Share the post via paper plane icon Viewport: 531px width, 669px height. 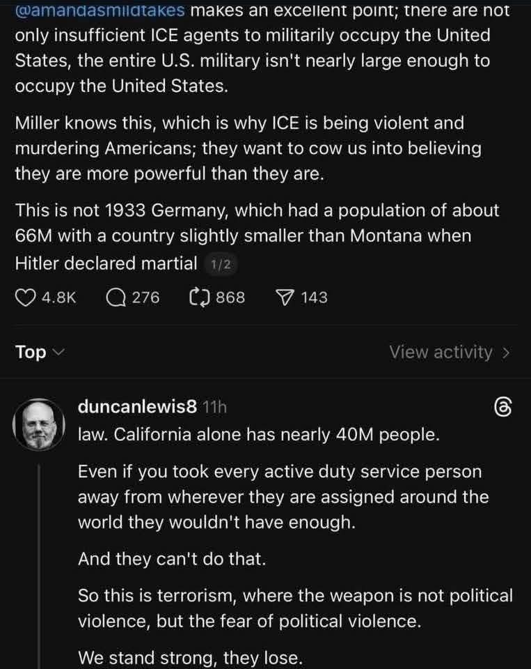pos(285,298)
